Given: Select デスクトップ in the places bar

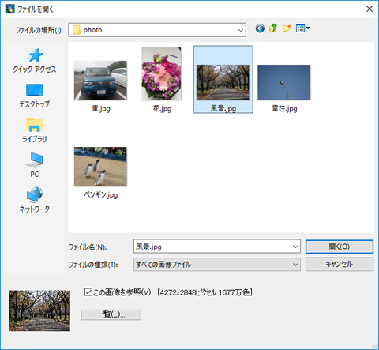Looking at the screenshot, I should (x=35, y=96).
